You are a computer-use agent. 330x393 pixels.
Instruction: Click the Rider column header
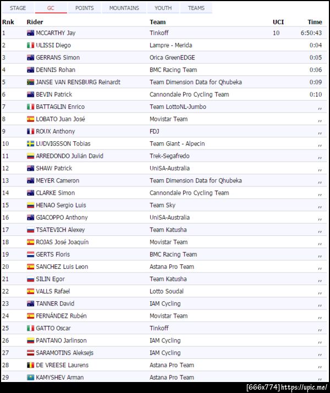click(x=35, y=22)
